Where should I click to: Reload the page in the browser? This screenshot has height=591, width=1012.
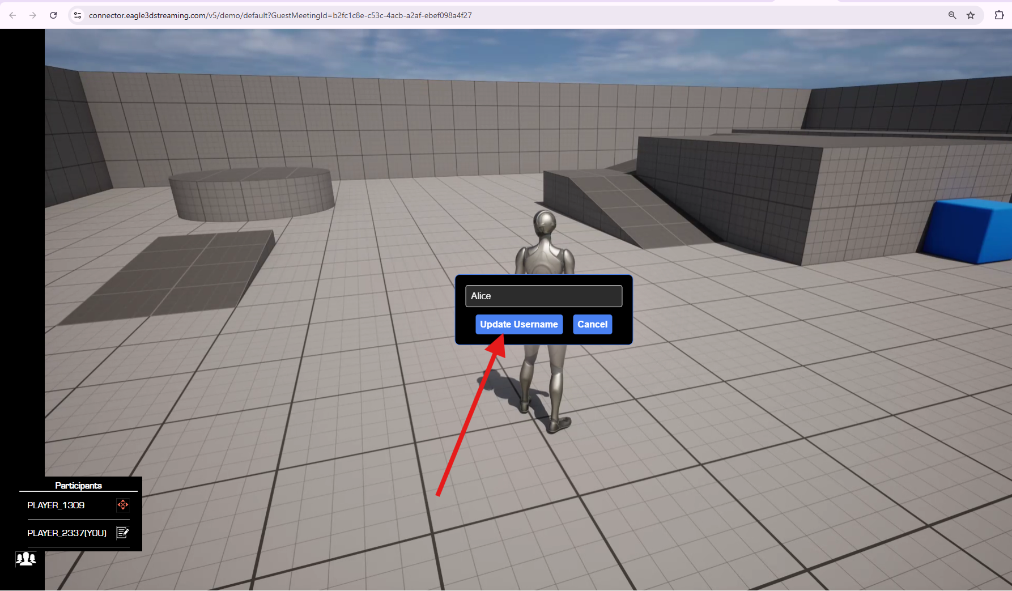[x=53, y=15]
